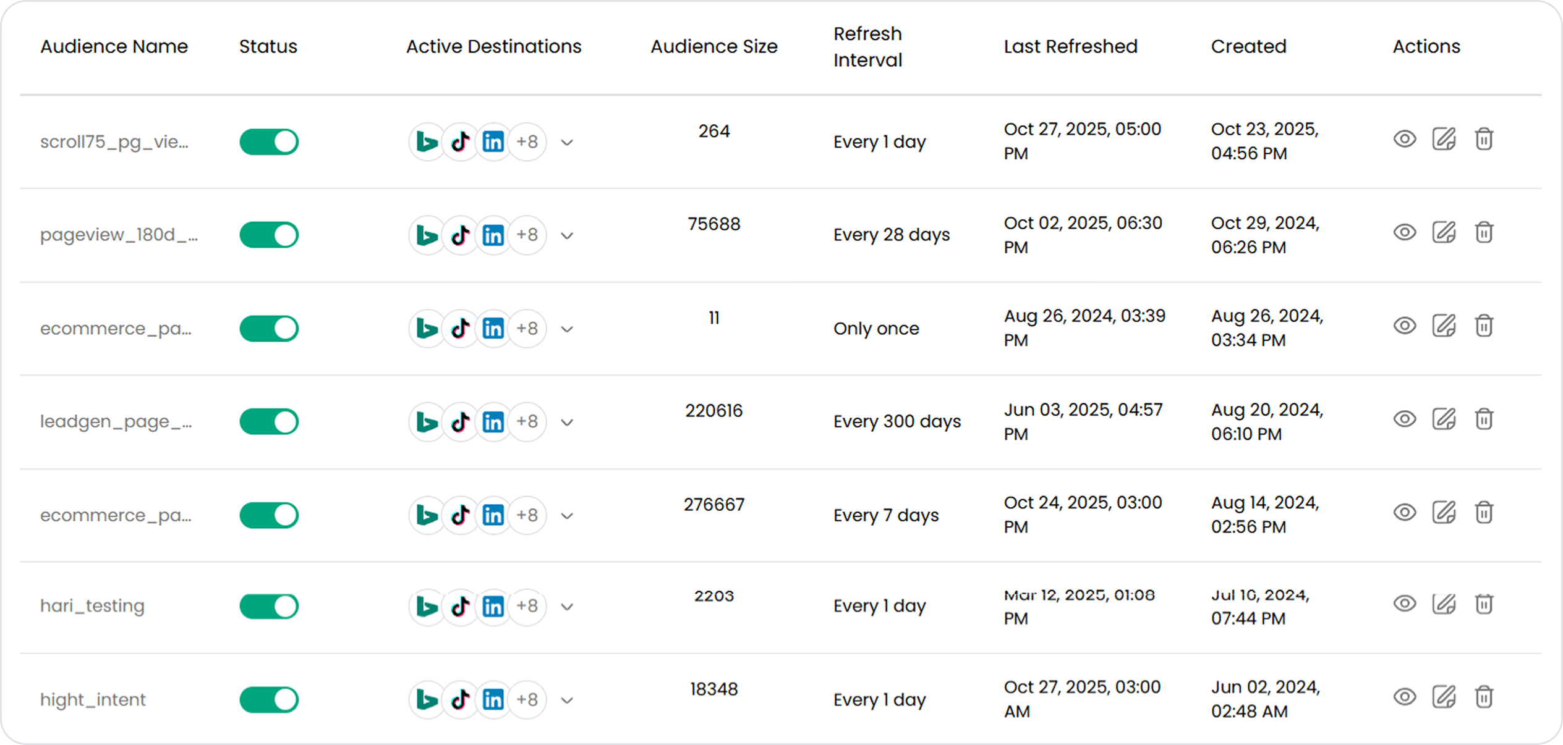The height and width of the screenshot is (745, 1563).
Task: Expand destinations chevron for leadgen_page_... row
Action: (x=567, y=423)
